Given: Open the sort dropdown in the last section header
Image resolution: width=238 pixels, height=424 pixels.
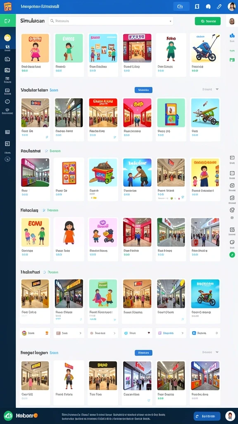Looking at the screenshot, I should pos(210,352).
